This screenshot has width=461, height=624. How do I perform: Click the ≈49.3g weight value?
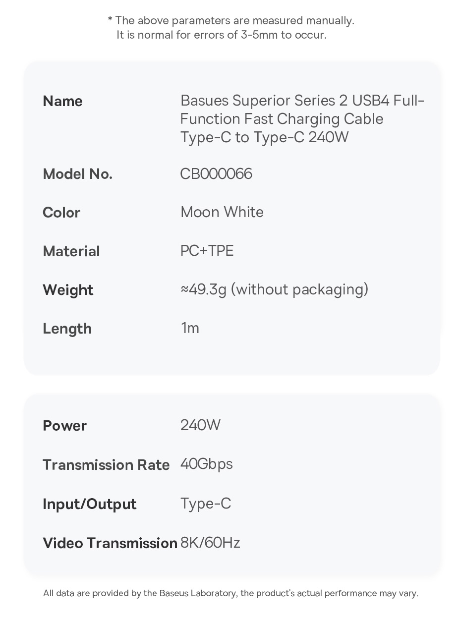(274, 289)
